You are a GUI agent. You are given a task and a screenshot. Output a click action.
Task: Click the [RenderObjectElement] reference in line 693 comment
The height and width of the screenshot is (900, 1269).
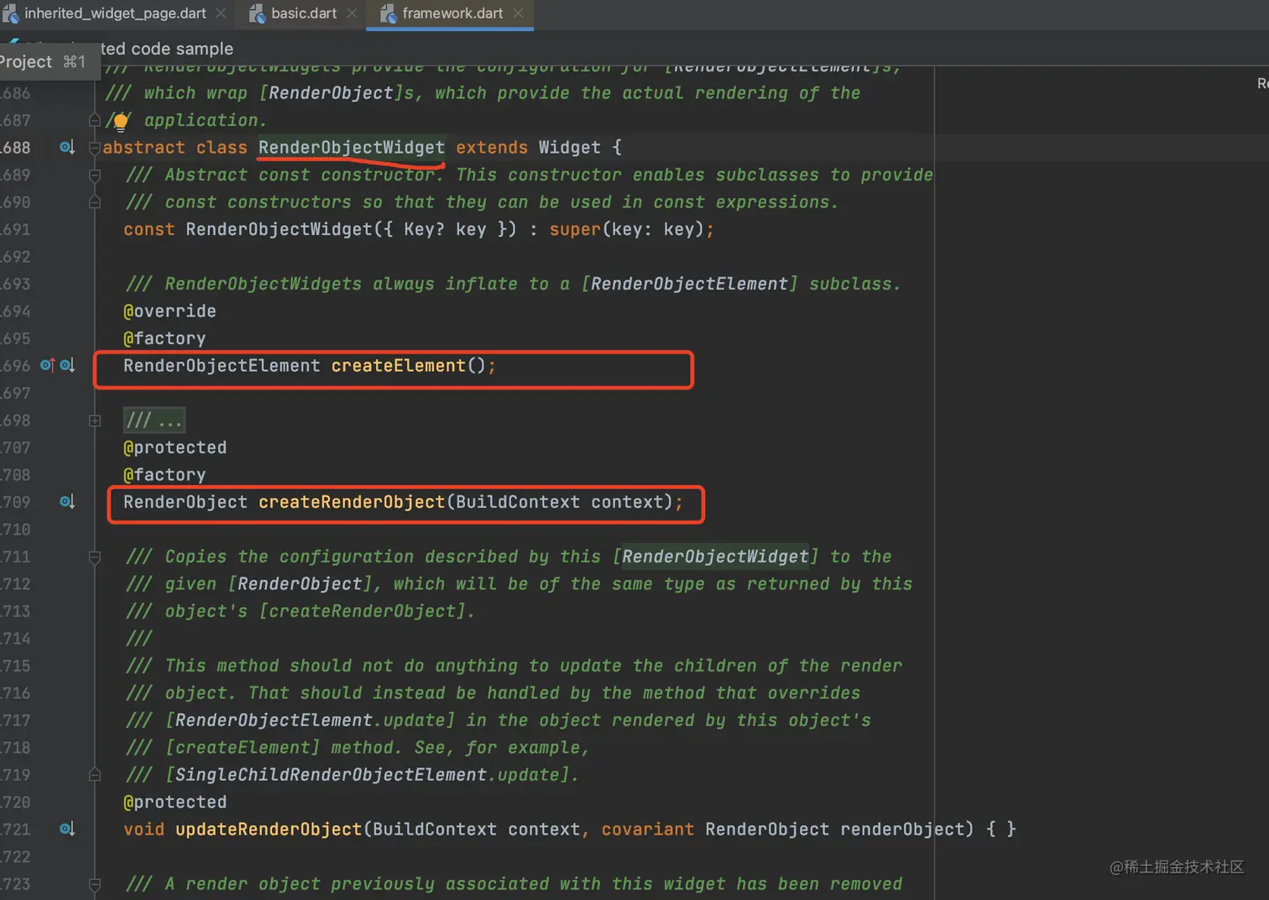689,284
